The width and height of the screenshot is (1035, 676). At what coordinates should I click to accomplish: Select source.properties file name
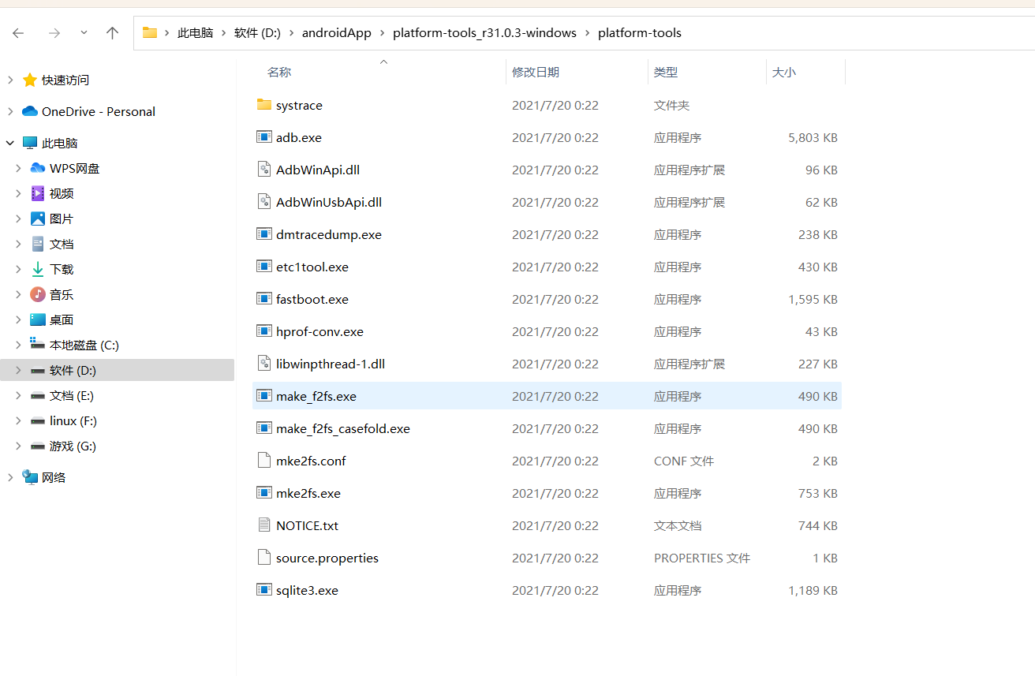click(327, 558)
